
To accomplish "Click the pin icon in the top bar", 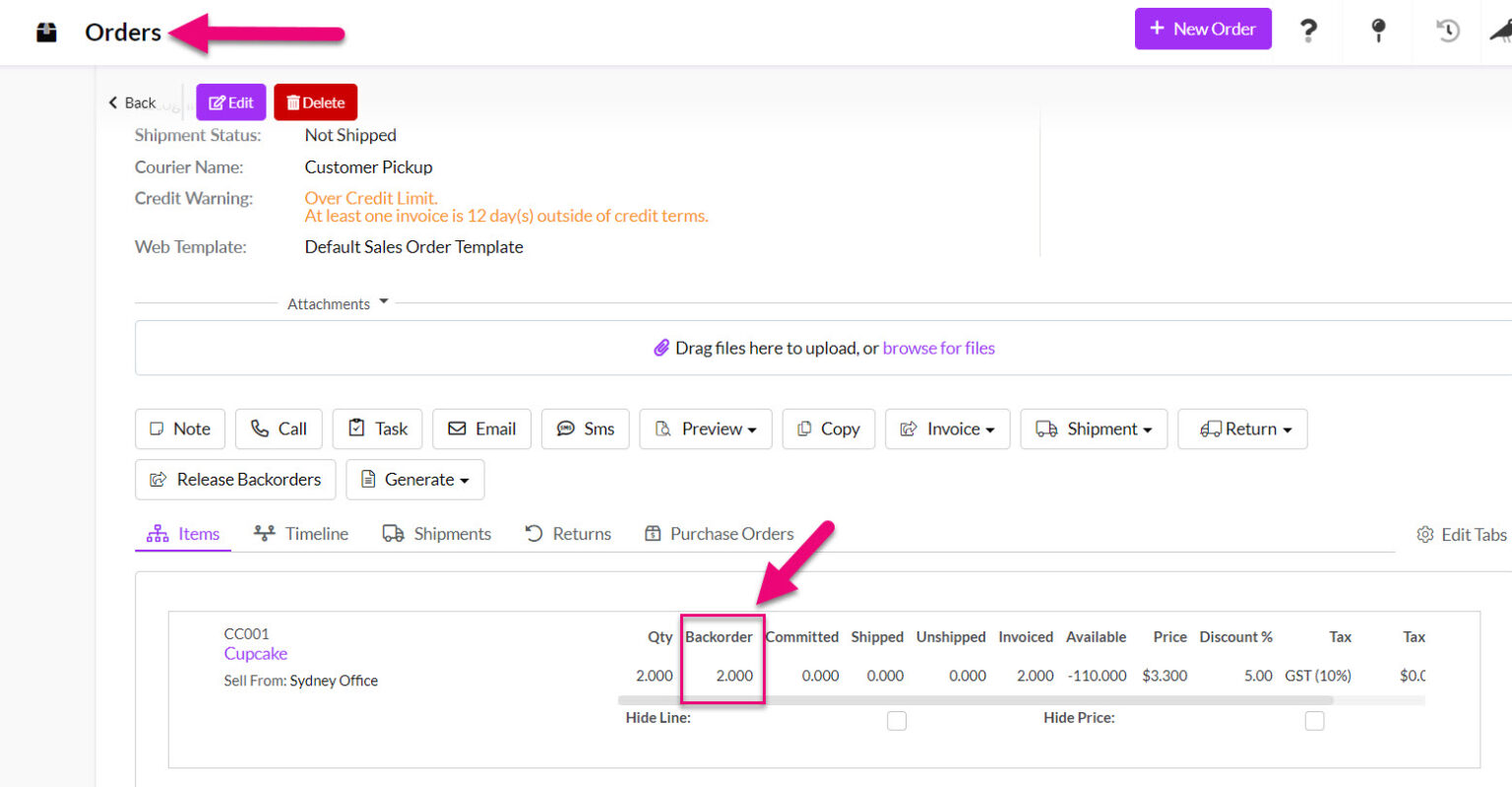I will 1377,31.
